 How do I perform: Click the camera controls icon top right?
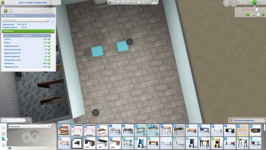point(250,2)
